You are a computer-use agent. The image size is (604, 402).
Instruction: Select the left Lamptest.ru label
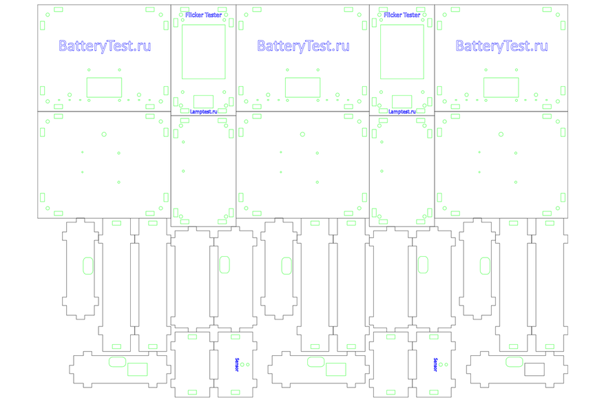click(203, 111)
